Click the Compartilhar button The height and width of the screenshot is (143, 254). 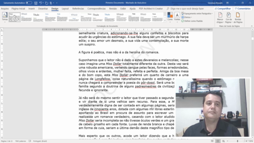tap(223, 9)
